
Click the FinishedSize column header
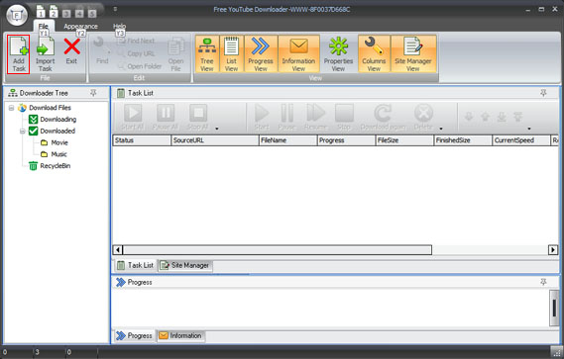tap(463, 140)
